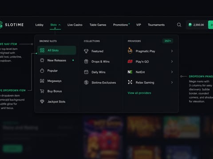Click the green gem balance icon
Image resolution: width=213 pixels, height=159 pixels.
point(190,25)
